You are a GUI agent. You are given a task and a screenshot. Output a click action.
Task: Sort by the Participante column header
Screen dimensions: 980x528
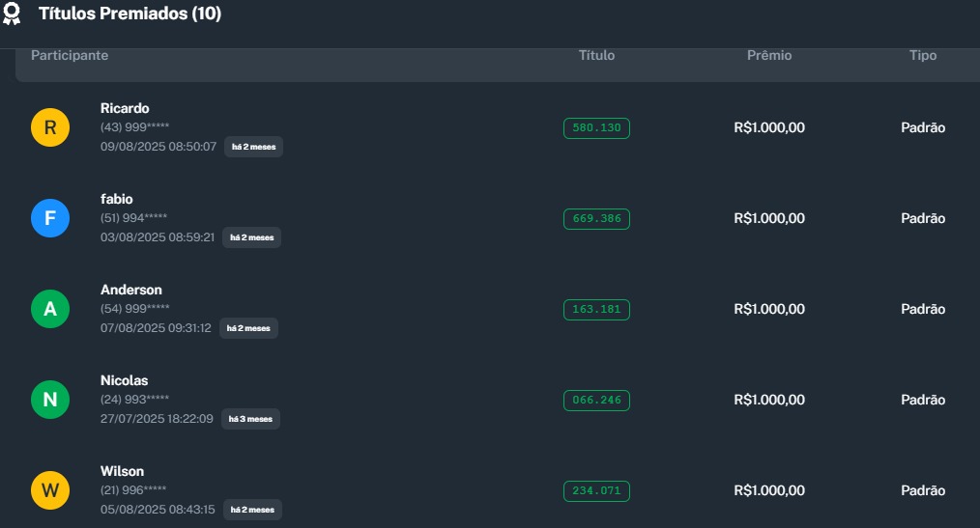tap(70, 56)
